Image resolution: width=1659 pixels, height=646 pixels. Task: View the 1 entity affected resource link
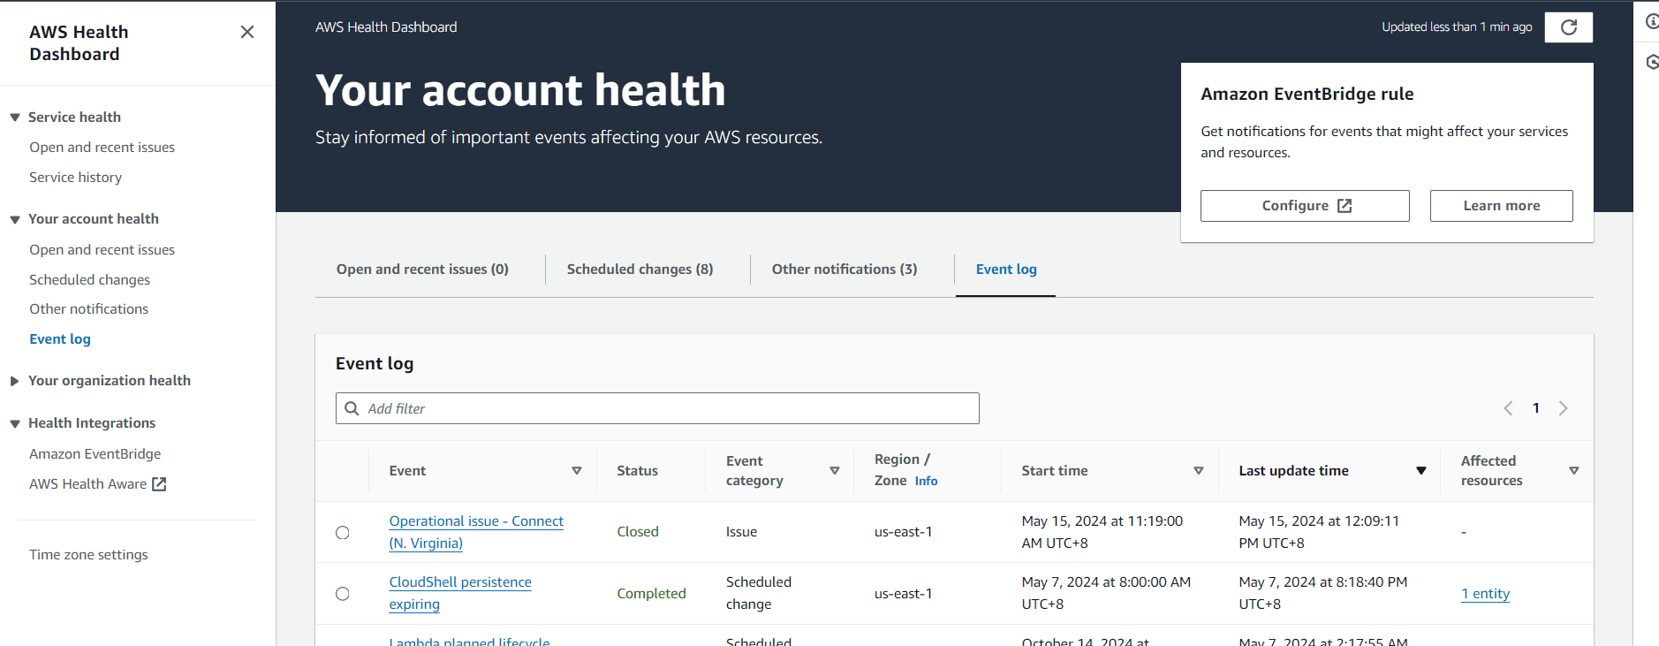(1485, 594)
